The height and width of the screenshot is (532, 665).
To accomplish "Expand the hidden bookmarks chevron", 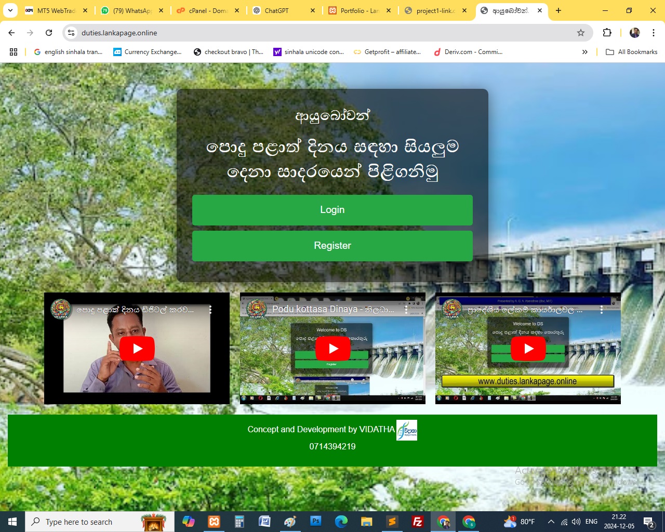I will (x=584, y=52).
